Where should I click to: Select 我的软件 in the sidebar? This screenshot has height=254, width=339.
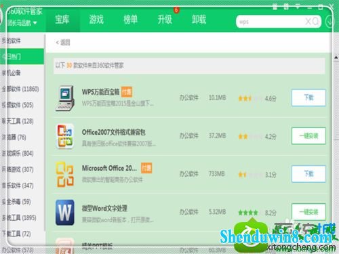[x=12, y=41]
